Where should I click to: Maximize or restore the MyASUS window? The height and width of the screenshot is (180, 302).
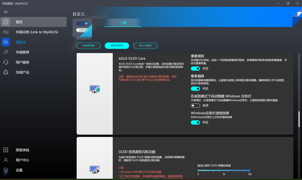pyautogui.click(x=288, y=4)
